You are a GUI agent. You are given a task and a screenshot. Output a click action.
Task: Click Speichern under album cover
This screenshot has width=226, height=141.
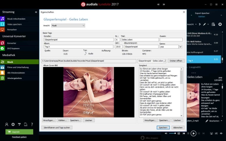76,120
